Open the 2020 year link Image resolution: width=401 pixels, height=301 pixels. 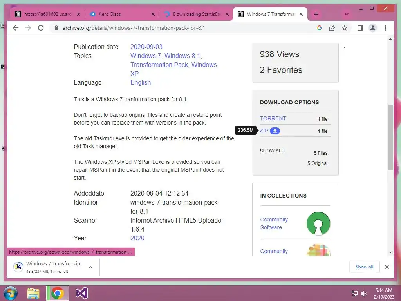pyautogui.click(x=137, y=238)
